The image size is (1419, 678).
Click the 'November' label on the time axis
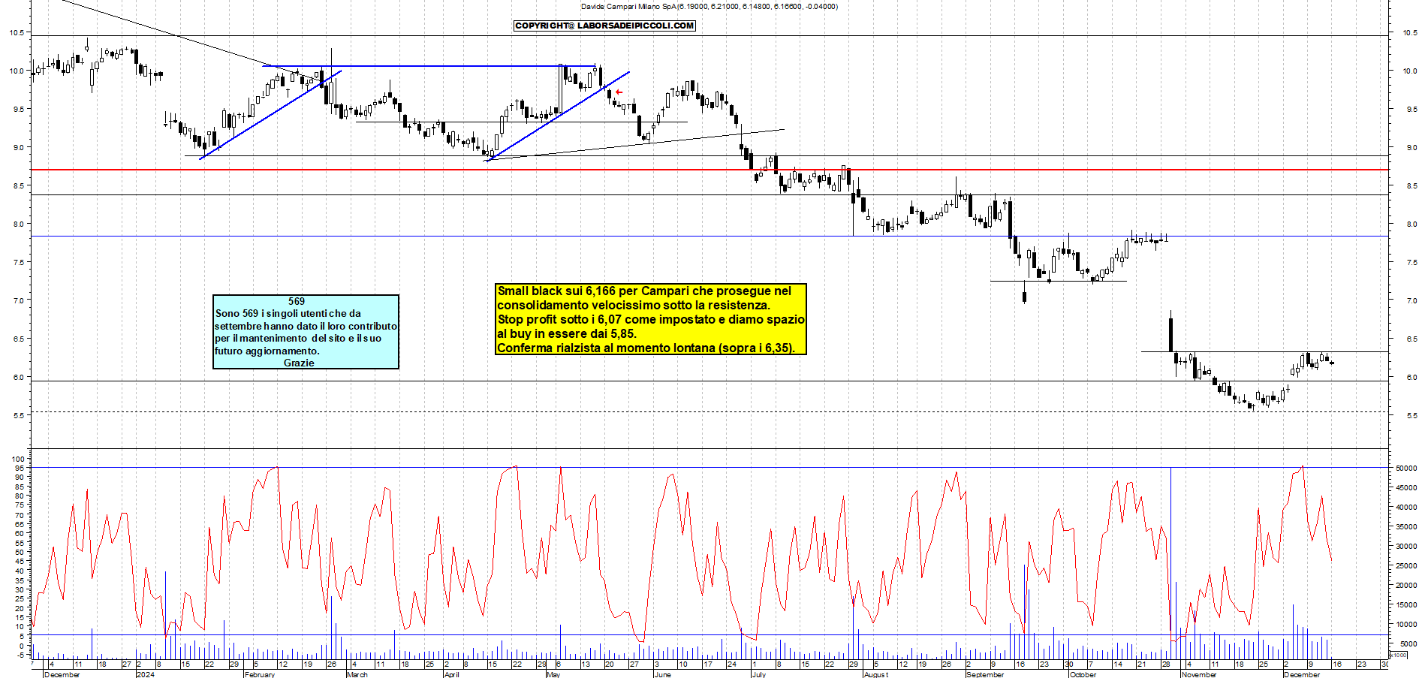(1199, 674)
